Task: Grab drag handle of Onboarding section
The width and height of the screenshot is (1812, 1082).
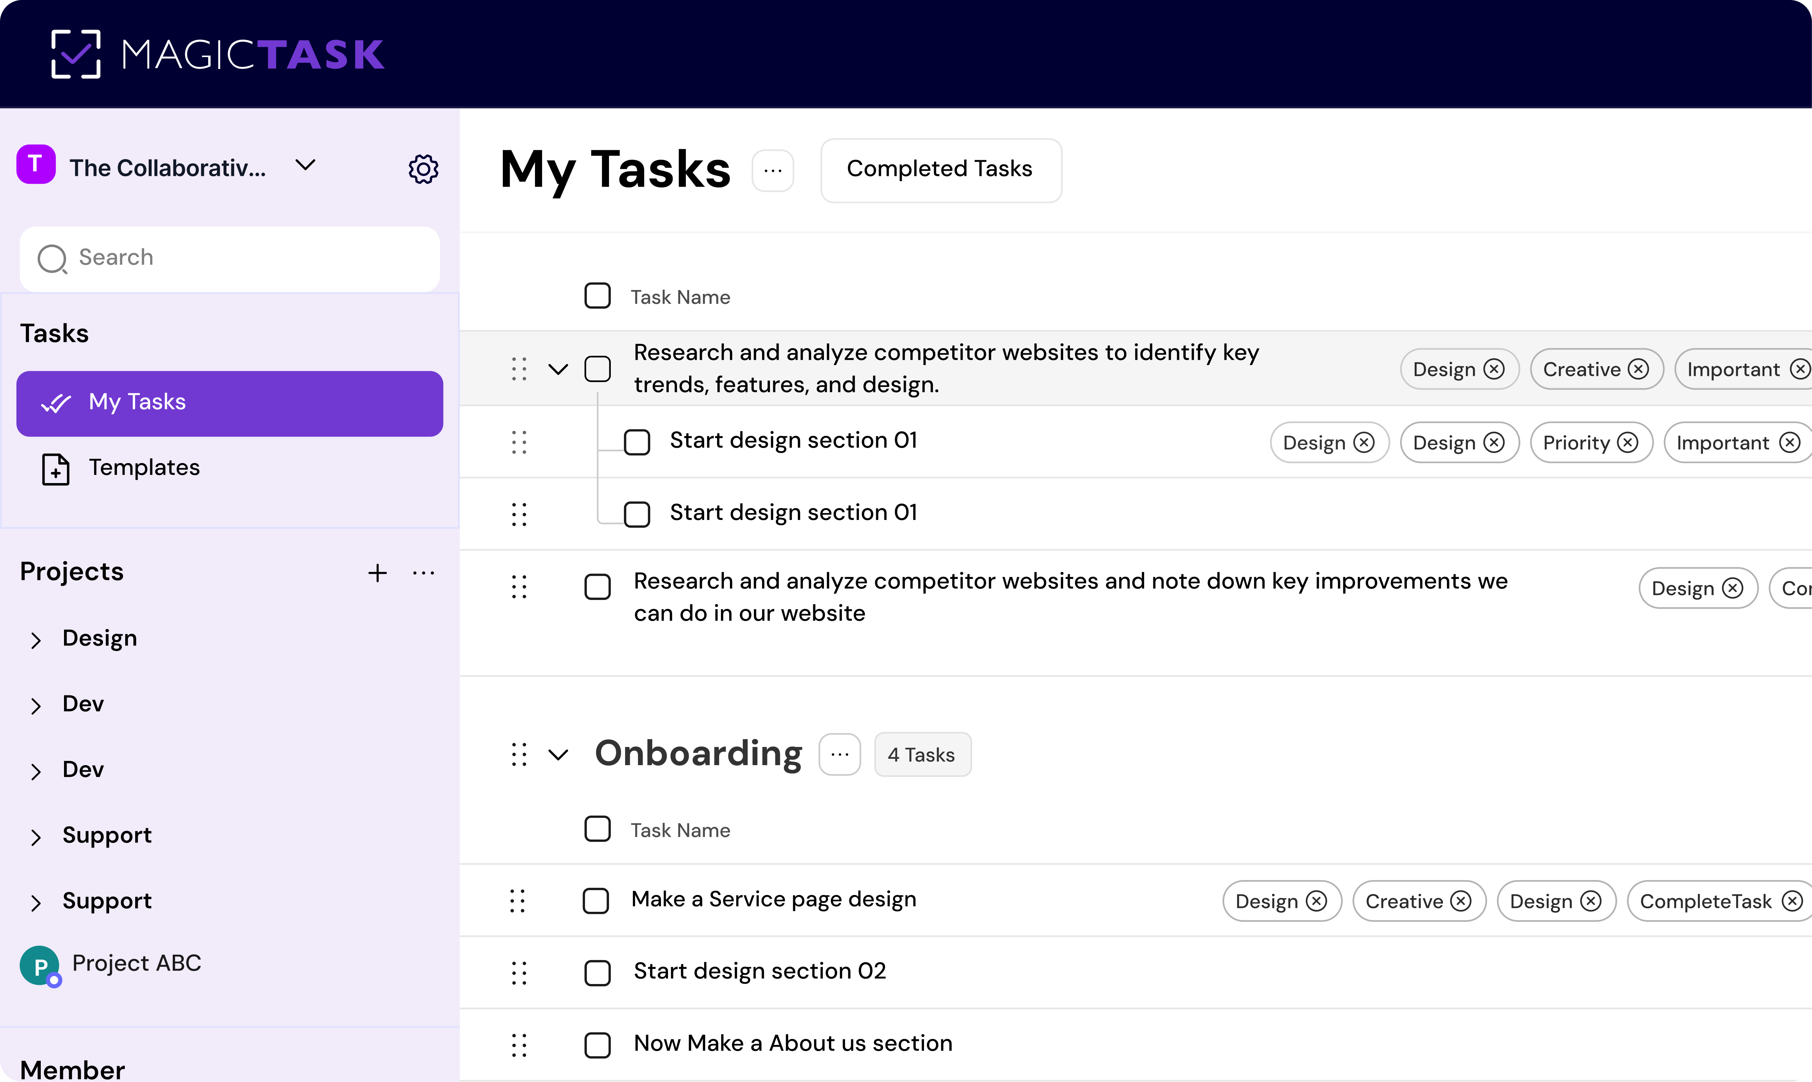Action: pyautogui.click(x=519, y=754)
